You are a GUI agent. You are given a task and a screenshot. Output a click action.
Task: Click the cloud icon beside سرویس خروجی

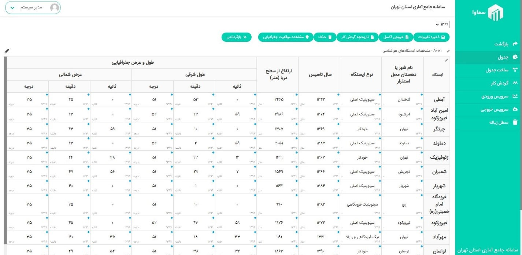pyautogui.click(x=515, y=110)
